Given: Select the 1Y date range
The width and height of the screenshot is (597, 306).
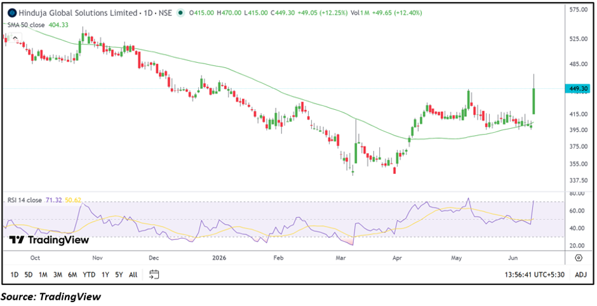Looking at the screenshot, I should pos(105,274).
